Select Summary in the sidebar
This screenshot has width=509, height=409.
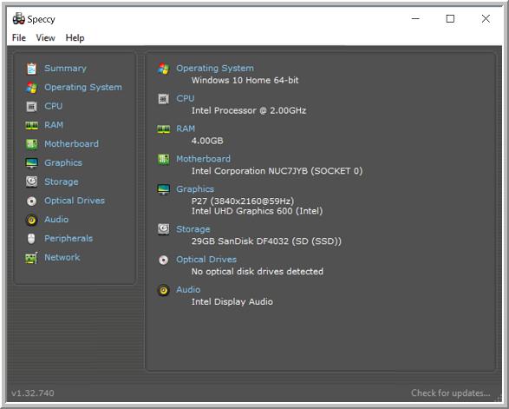[x=66, y=69]
